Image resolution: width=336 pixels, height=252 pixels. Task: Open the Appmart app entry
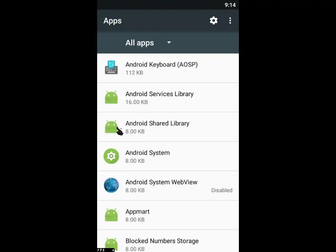pos(168,215)
